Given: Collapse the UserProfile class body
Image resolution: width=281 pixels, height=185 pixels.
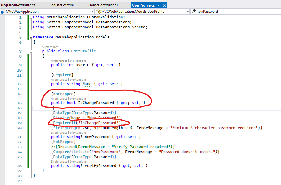Looking at the screenshot, I should pyautogui.click(x=31, y=51).
